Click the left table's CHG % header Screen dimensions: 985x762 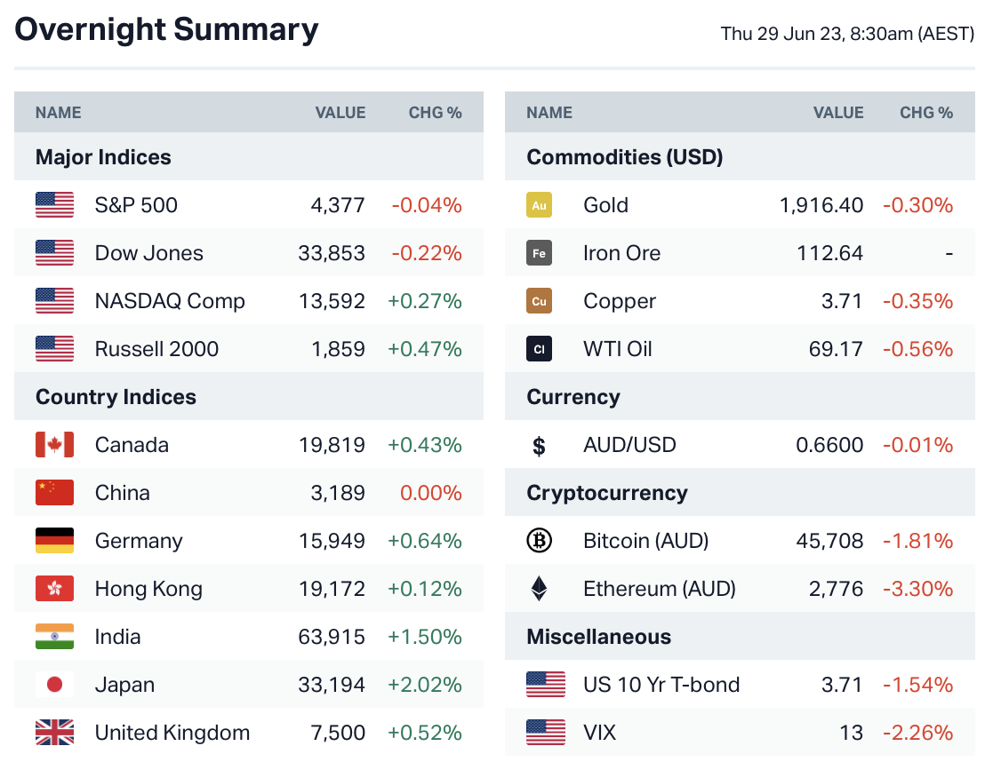(435, 113)
